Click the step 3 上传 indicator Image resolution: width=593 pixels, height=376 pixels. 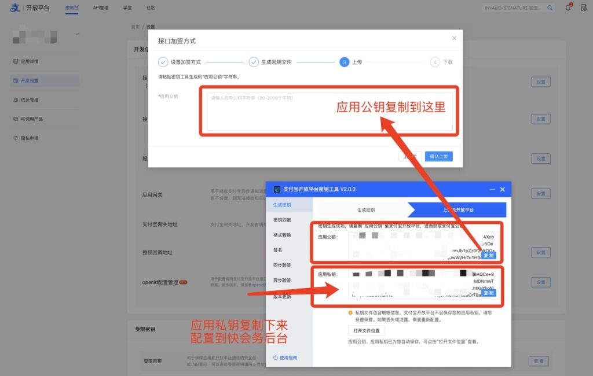[x=344, y=62]
